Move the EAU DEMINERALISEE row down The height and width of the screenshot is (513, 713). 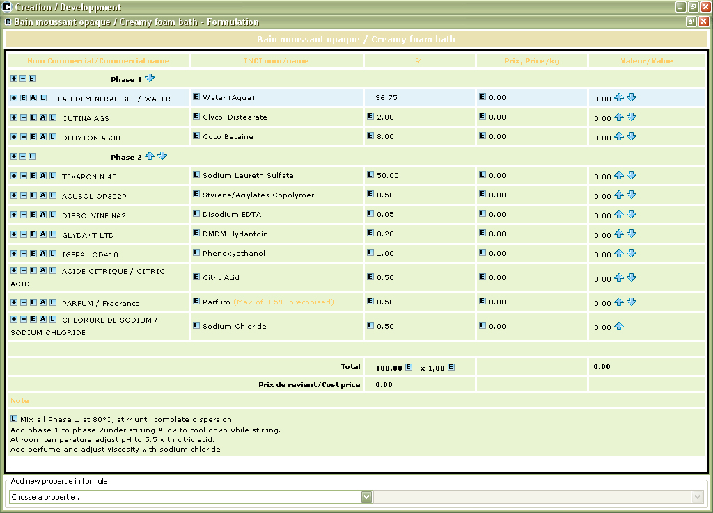coord(632,97)
